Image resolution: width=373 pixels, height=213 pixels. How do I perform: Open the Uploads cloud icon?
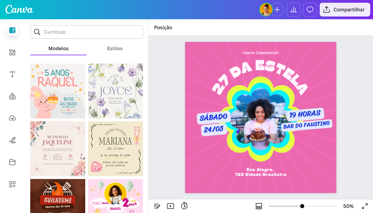tap(12, 118)
